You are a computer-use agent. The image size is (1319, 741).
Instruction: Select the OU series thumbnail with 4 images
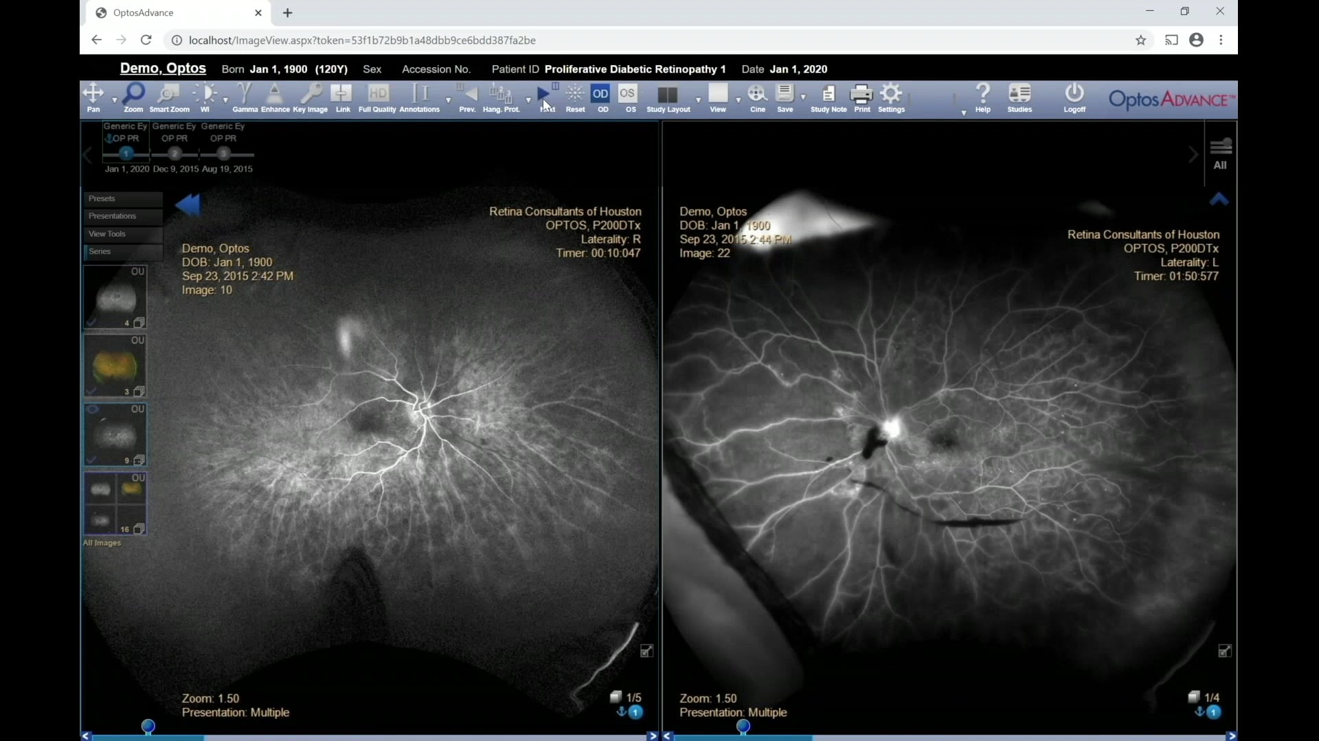(x=115, y=297)
